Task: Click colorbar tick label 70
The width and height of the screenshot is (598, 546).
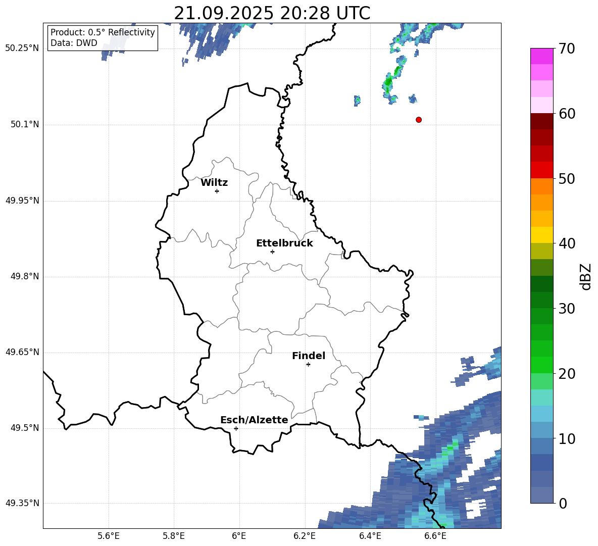Action: click(x=567, y=48)
